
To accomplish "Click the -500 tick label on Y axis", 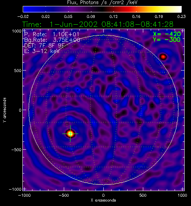I will click(16, 150).
